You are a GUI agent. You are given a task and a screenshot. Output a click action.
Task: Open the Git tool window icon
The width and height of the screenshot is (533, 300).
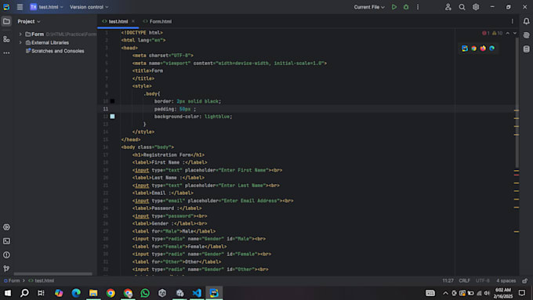6,269
